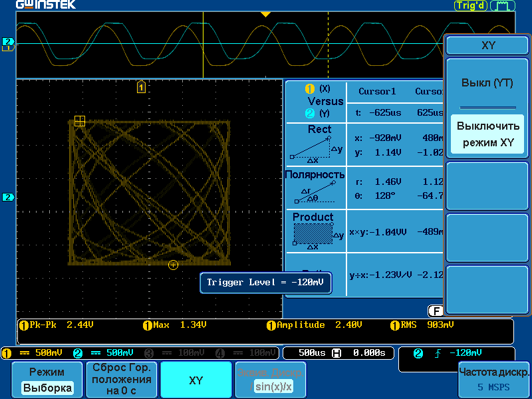Click the F icon below cursor table
Screen dimensions: 532x399
(x=436, y=311)
